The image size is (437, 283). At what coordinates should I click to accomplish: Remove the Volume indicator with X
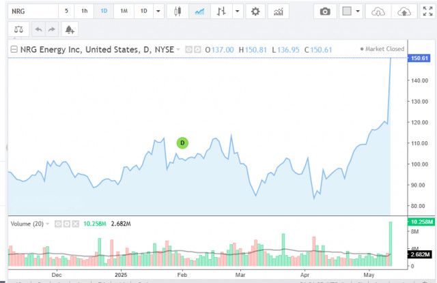[x=76, y=224]
